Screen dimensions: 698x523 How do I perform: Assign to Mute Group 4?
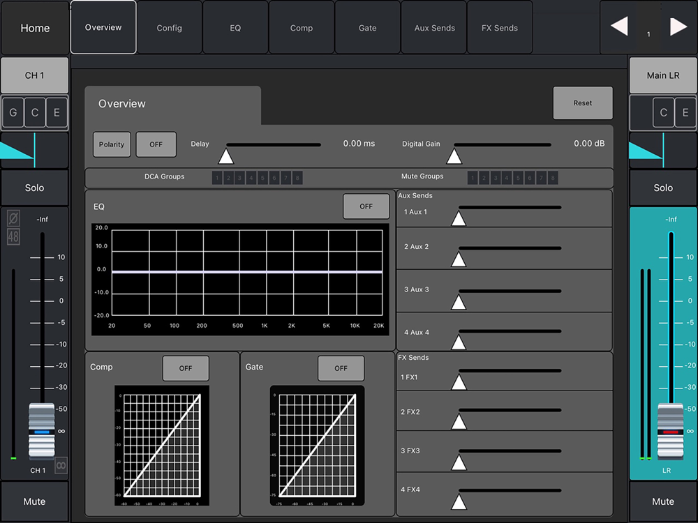click(x=507, y=178)
